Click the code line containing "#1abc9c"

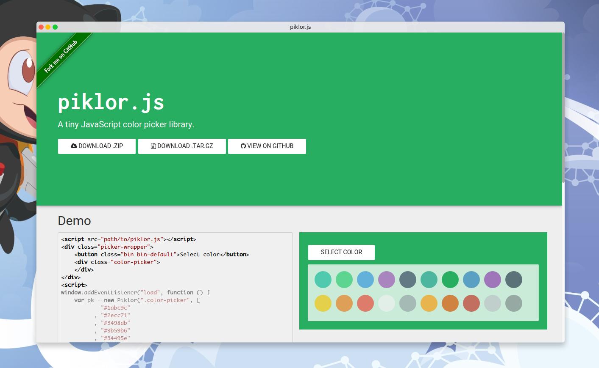(115, 308)
